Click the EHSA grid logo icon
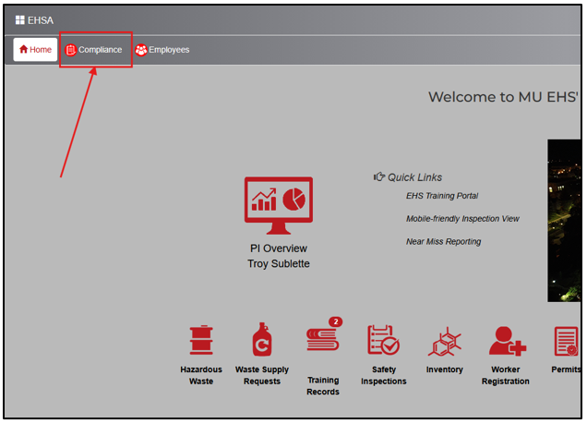Viewport: 587px width, 424px height. 20,19
